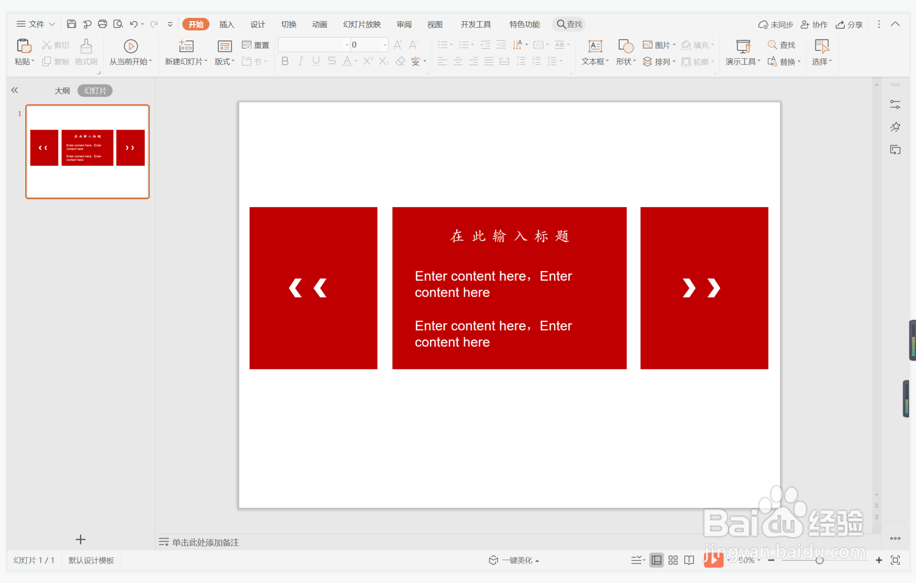916x583 pixels.
Task: Start slideshow from current slide icon
Action: pos(130,46)
